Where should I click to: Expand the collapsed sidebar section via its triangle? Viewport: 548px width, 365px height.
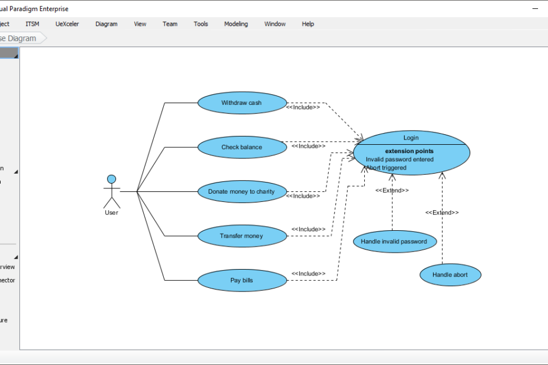[x=16, y=170]
